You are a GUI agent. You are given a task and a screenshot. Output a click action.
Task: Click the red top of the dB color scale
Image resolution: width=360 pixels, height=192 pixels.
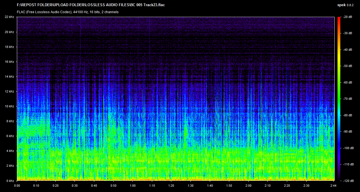pyautogui.click(x=339, y=20)
